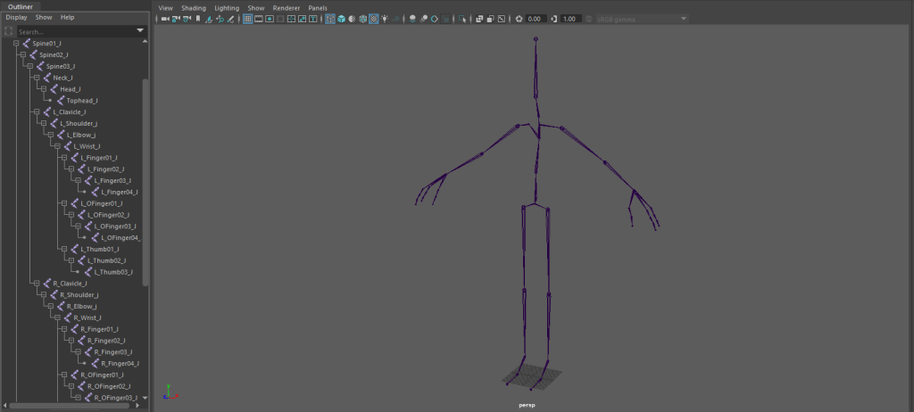
Task: Click the joint icon next to L_Wrist_J
Action: tap(66, 146)
